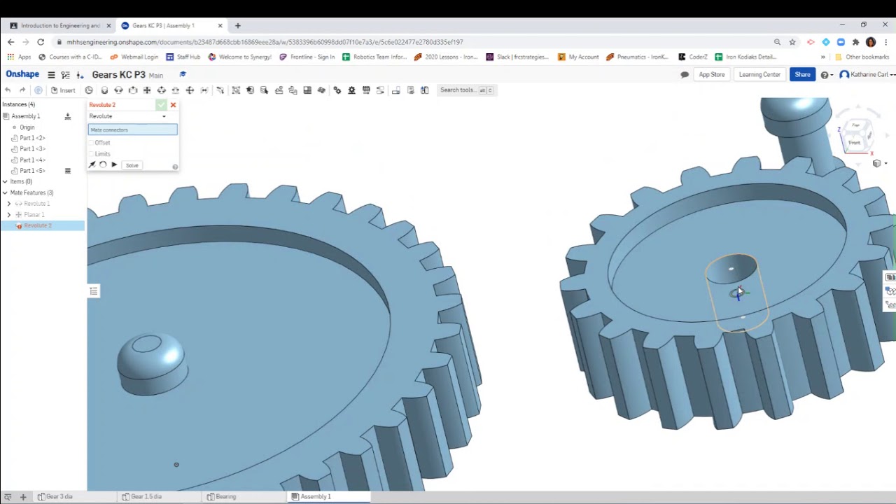The image size is (896, 504).
Task: Add a new element with bottom plus
Action: [23, 497]
